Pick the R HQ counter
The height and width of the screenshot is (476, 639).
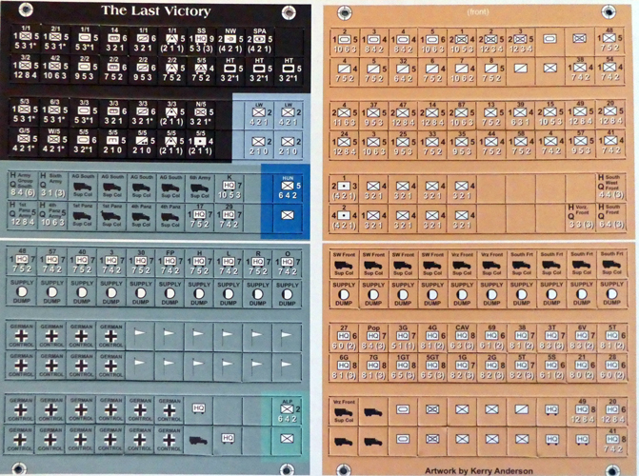coord(258,262)
